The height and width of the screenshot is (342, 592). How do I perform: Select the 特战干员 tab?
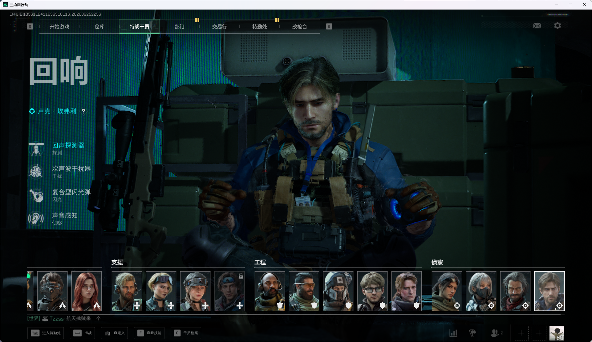[140, 27]
